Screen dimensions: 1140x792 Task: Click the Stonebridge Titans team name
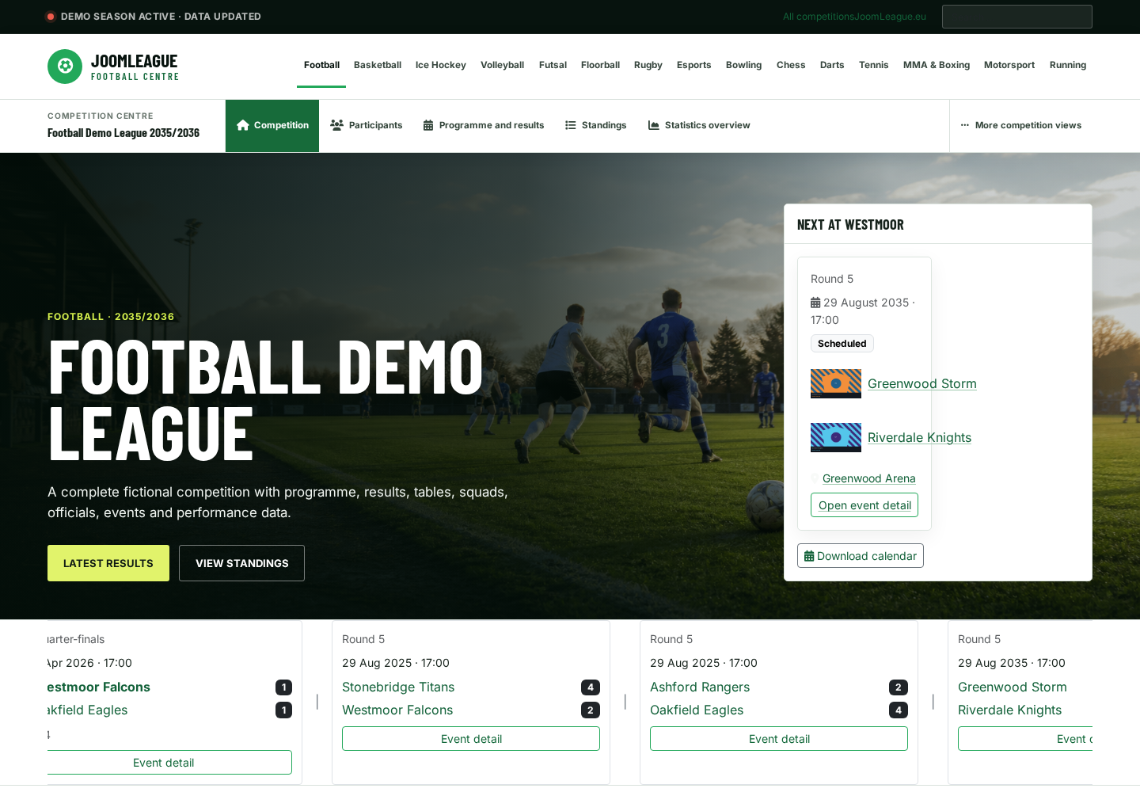(x=398, y=687)
